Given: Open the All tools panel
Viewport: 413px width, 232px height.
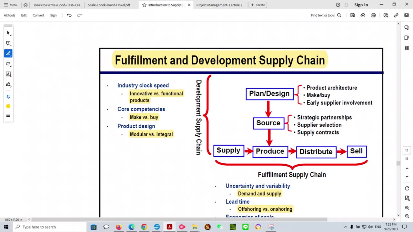Looking at the screenshot, I should tap(9, 15).
